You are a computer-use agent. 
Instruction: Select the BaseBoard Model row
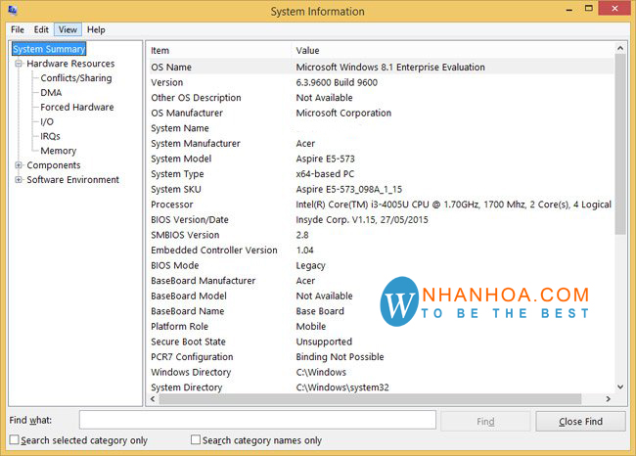[x=382, y=296]
